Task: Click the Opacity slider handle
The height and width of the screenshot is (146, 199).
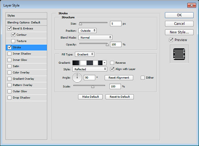Action: [107, 44]
